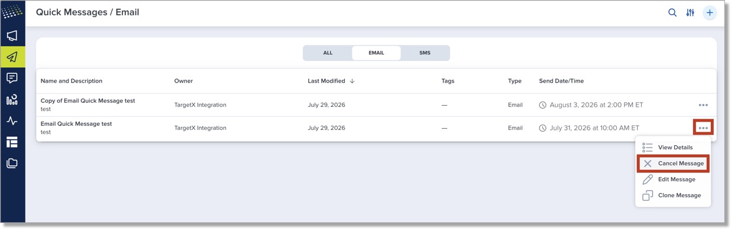Choose Cancel Message from the menu
731x229 pixels.
coord(673,163)
